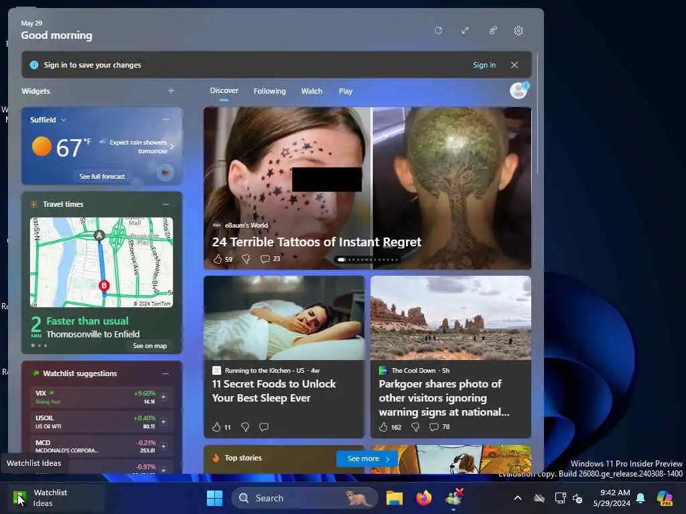
Task: Open the rain showers forecast chevron
Action: 172,147
